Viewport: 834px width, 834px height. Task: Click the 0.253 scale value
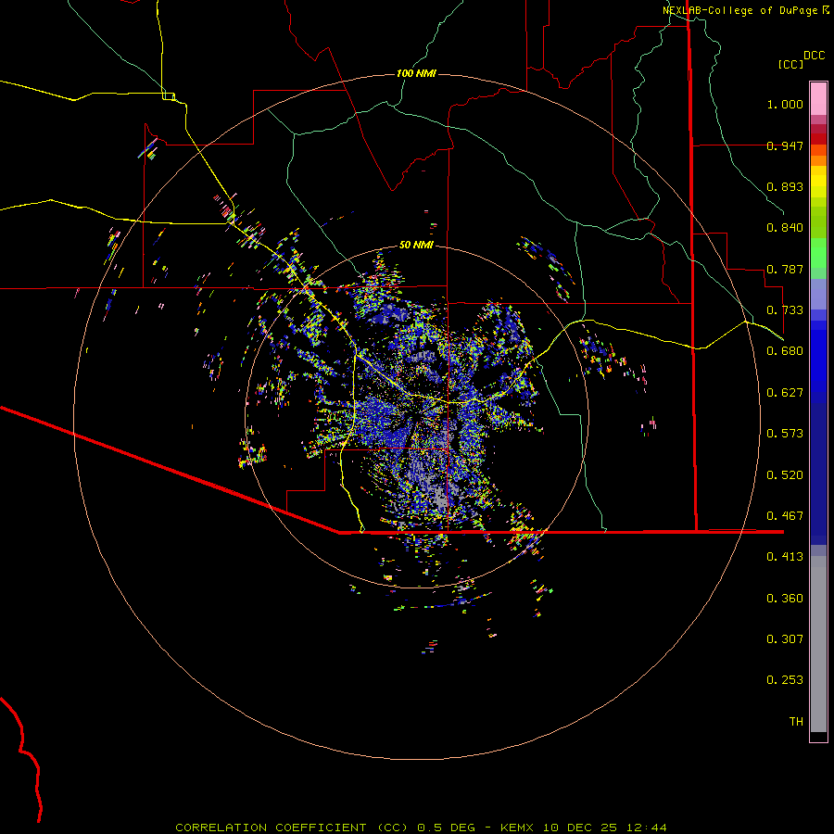pyautogui.click(x=785, y=680)
